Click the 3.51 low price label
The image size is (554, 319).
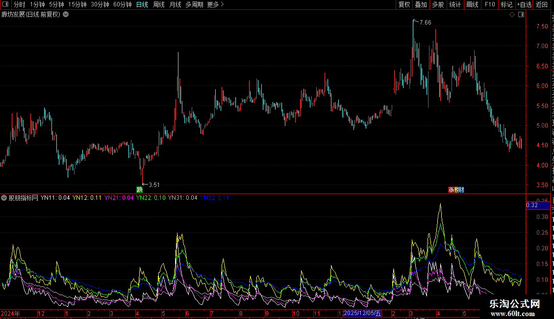(x=154, y=185)
